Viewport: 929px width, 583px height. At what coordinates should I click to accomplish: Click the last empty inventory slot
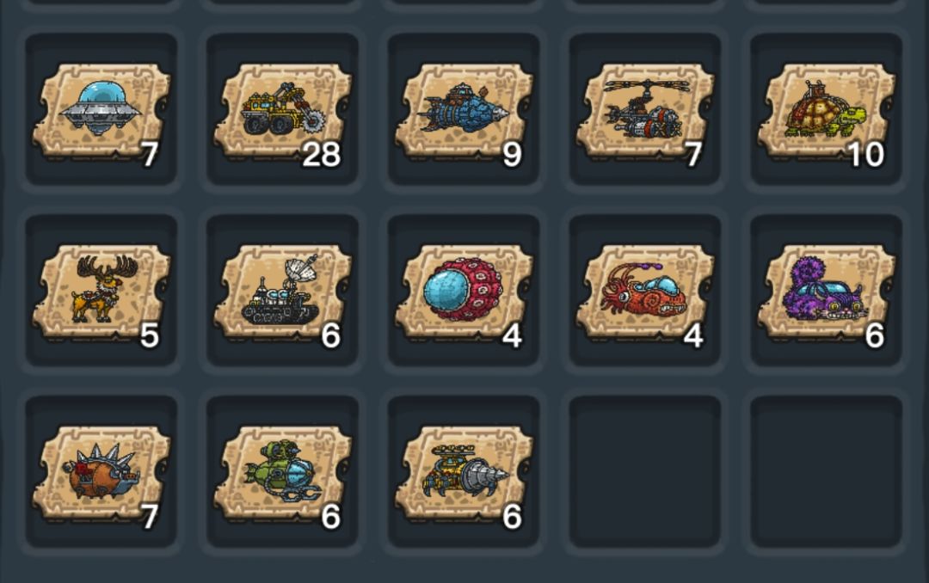827,471
